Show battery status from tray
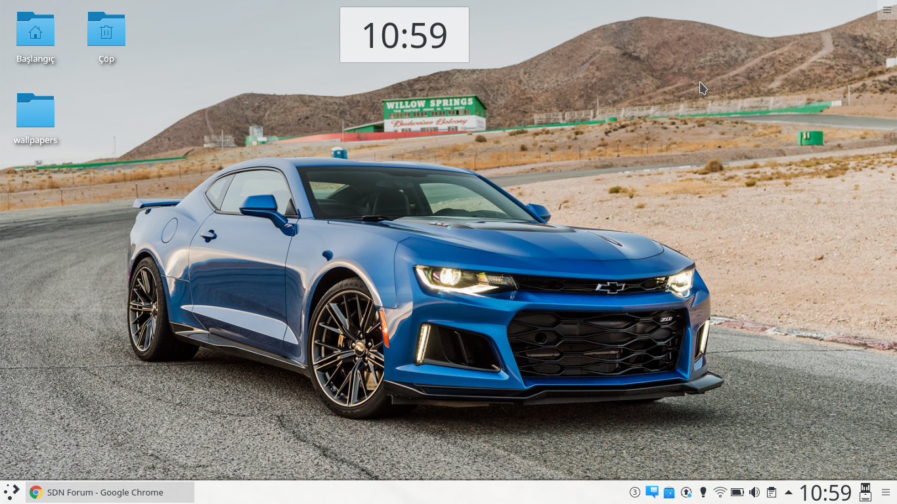The image size is (897, 504). (x=737, y=492)
